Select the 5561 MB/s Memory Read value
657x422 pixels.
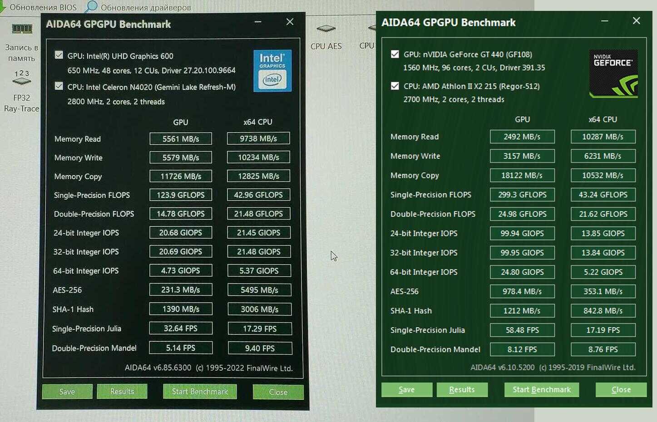click(181, 139)
